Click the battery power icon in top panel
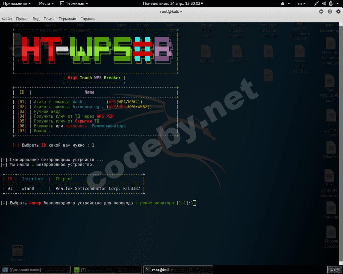The height and width of the screenshot is (274, 343). point(331,3)
